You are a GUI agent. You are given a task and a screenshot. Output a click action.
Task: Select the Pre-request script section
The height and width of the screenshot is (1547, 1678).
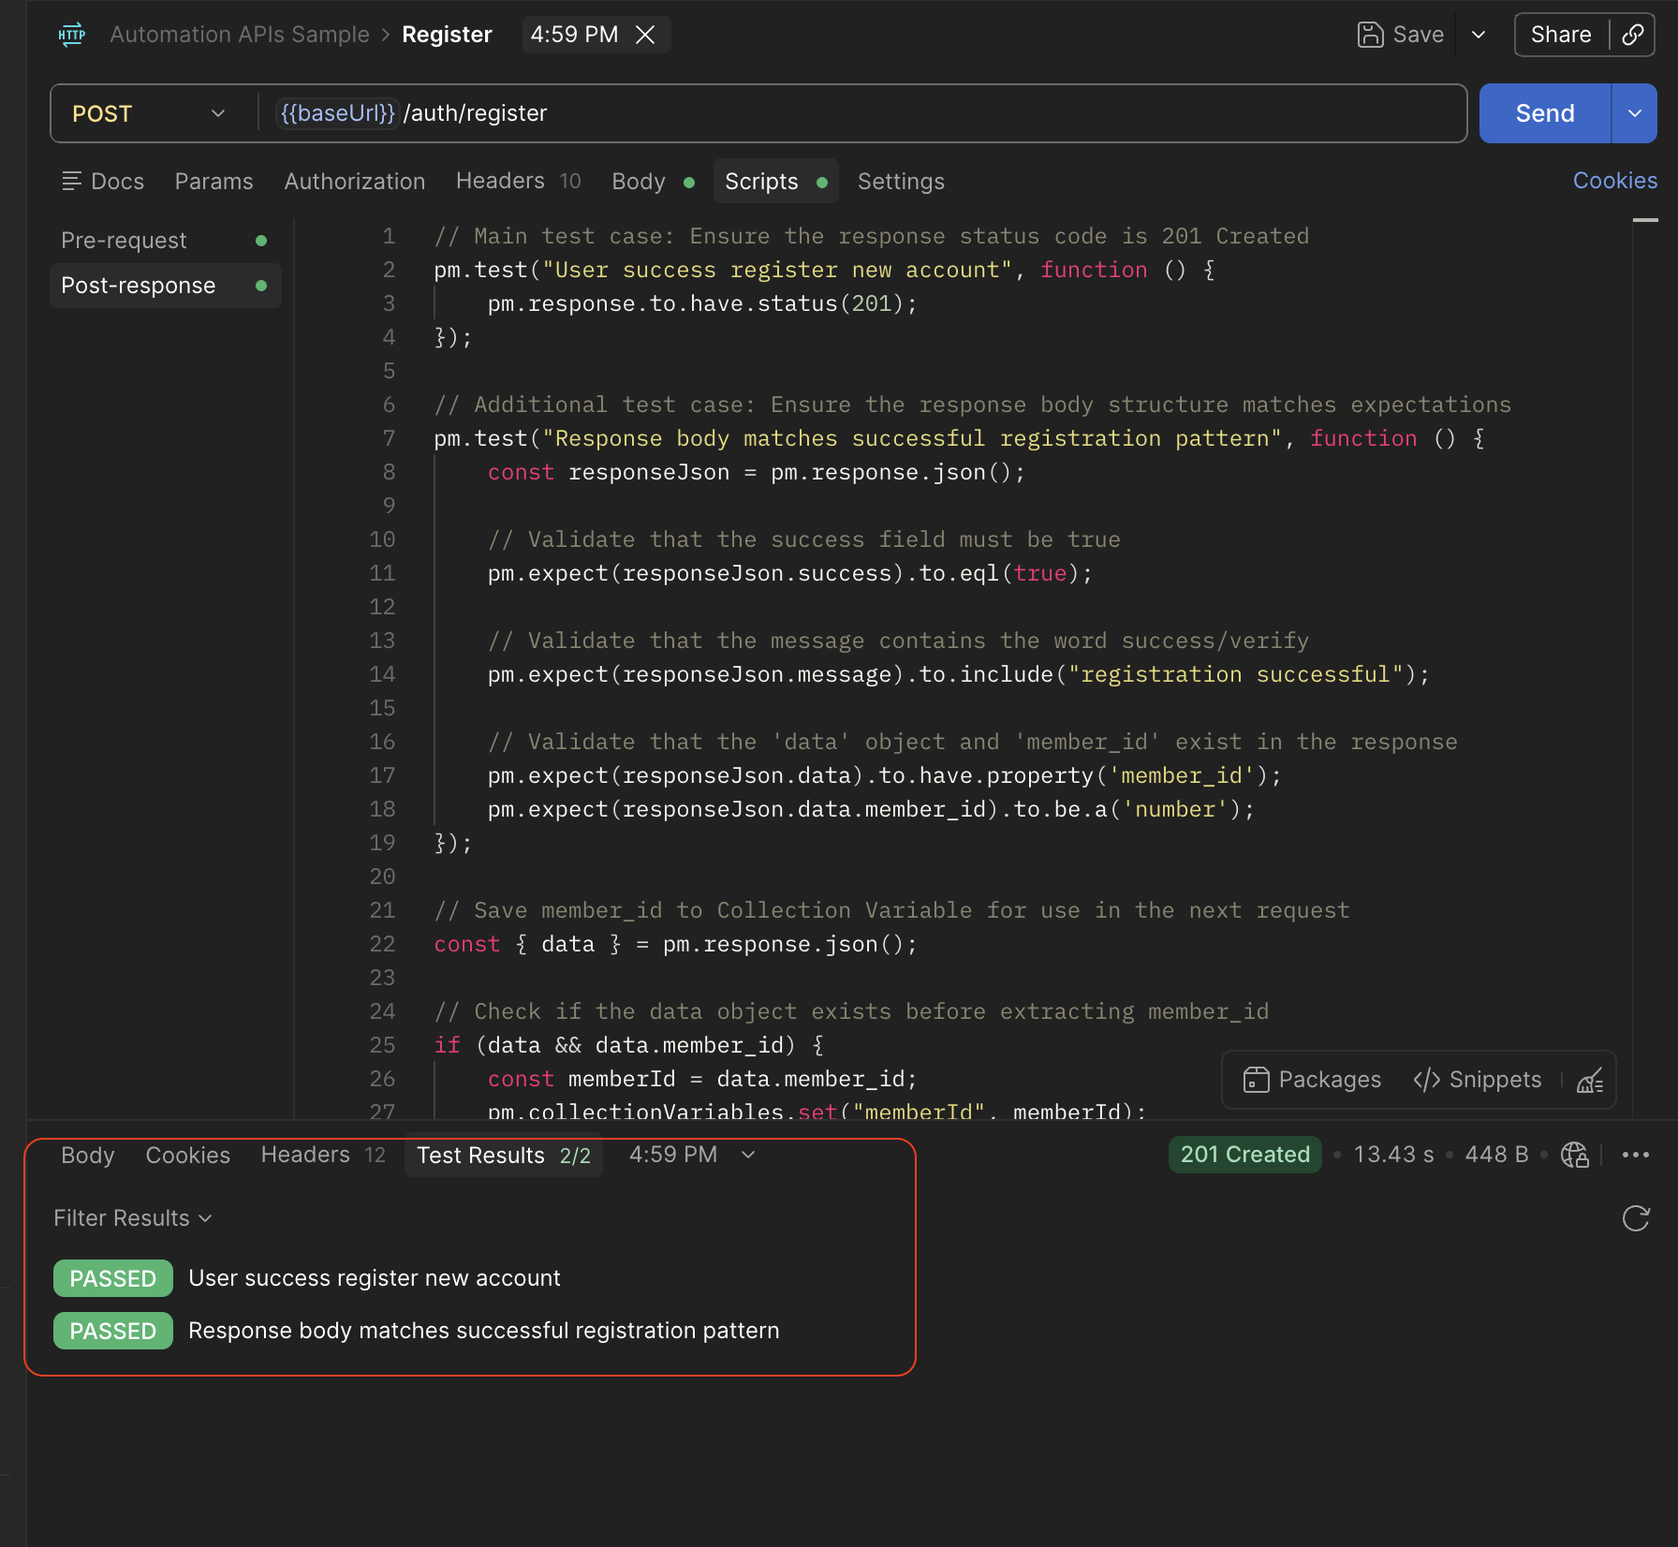point(165,241)
